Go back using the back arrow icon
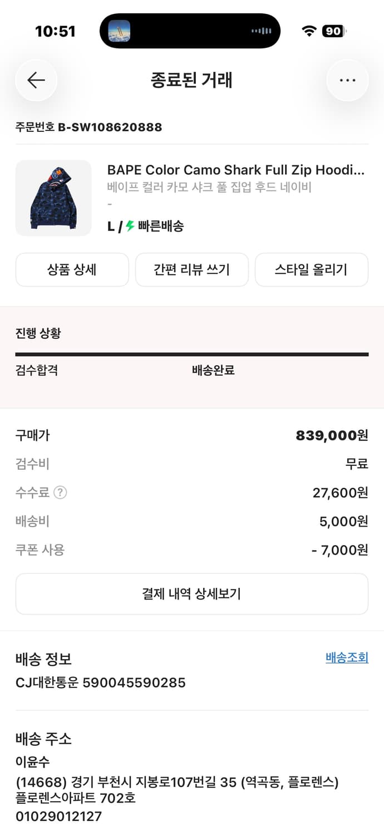The image size is (384, 835). (36, 80)
